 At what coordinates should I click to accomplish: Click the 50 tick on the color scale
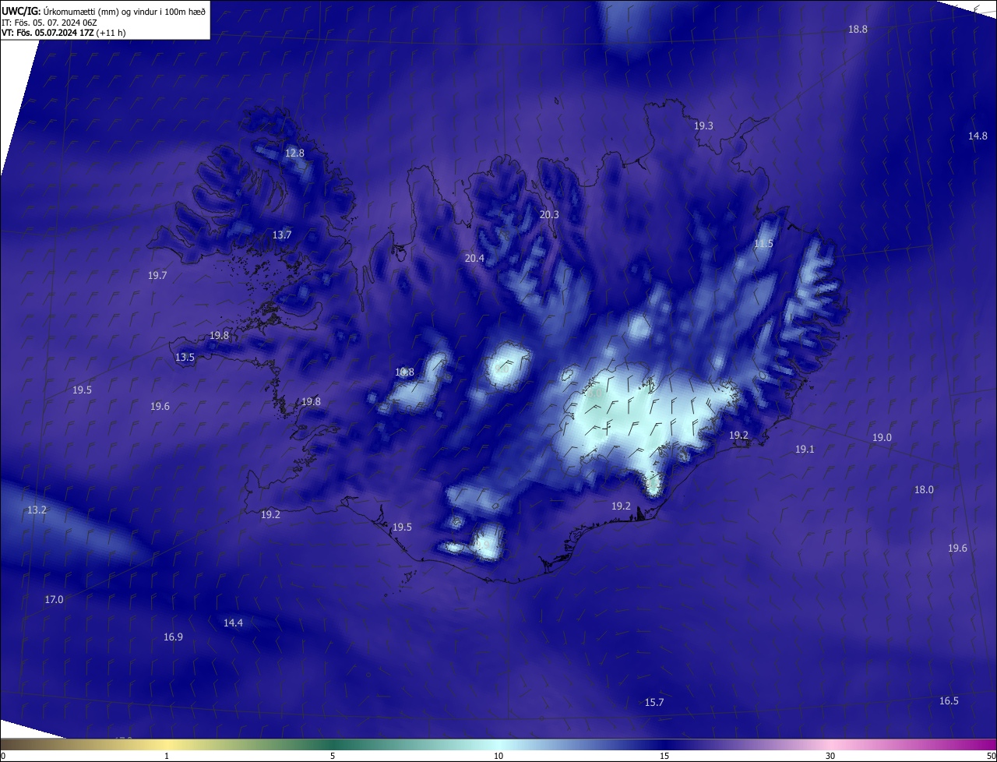pyautogui.click(x=991, y=756)
